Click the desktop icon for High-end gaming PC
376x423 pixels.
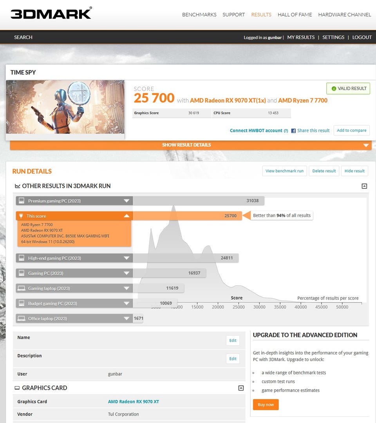point(22,258)
